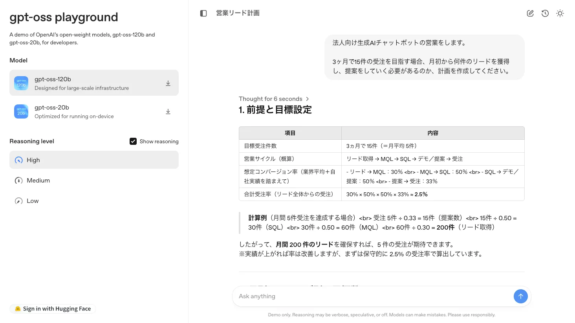
Task: Choose the gpt-oss-20b model card
Action: click(x=94, y=111)
